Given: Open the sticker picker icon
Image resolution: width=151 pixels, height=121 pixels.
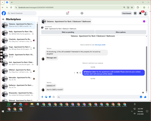Looking at the screenshot, I should click(x=50, y=97).
